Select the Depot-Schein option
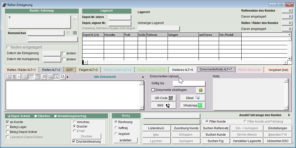Viewport: 296px width, 148px height. pyautogui.click(x=9, y=116)
